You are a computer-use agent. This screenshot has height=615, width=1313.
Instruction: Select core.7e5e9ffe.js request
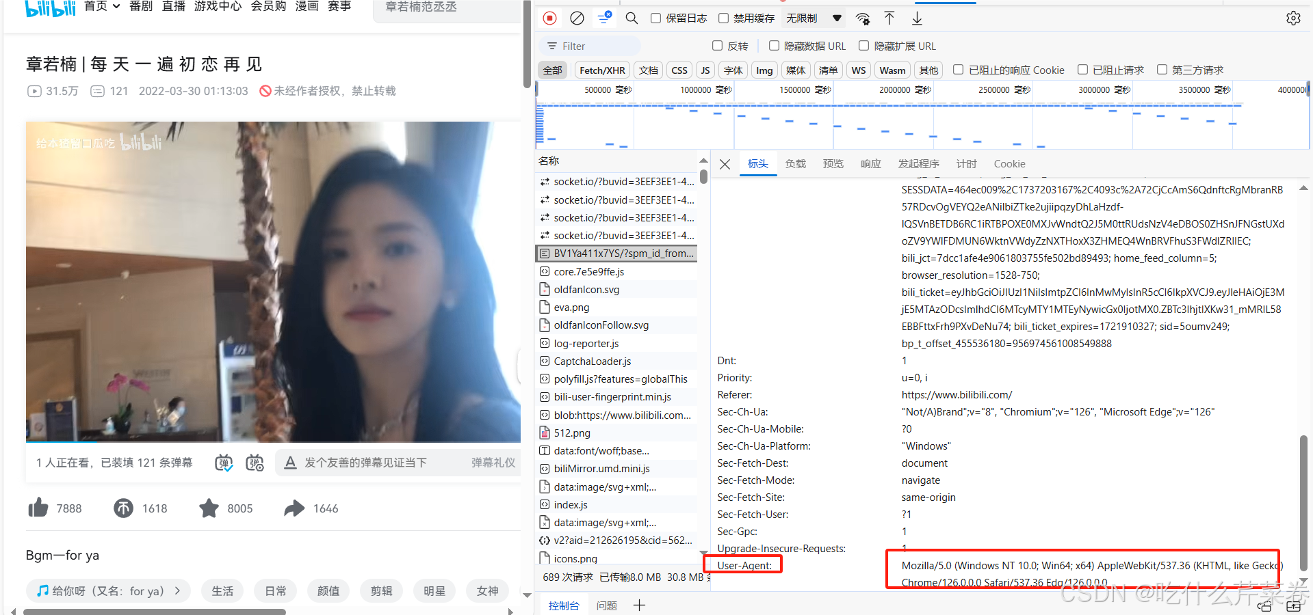point(616,271)
